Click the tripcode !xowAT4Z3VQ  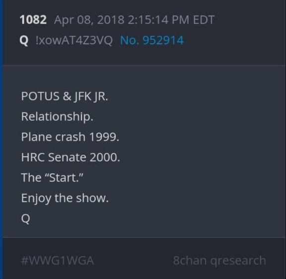tap(74, 40)
